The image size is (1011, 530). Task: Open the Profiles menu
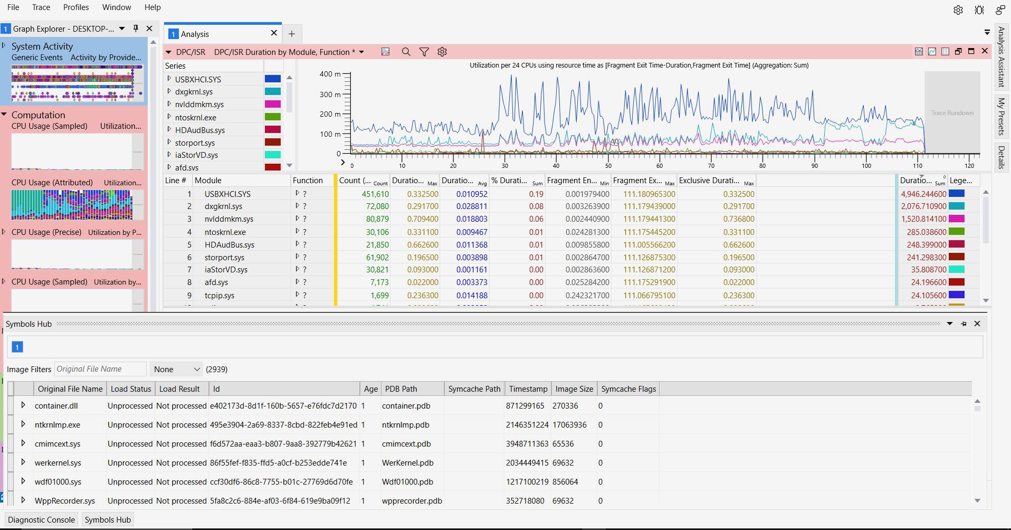click(x=76, y=7)
